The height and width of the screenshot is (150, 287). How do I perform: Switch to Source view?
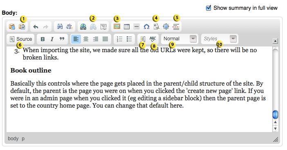(21, 39)
